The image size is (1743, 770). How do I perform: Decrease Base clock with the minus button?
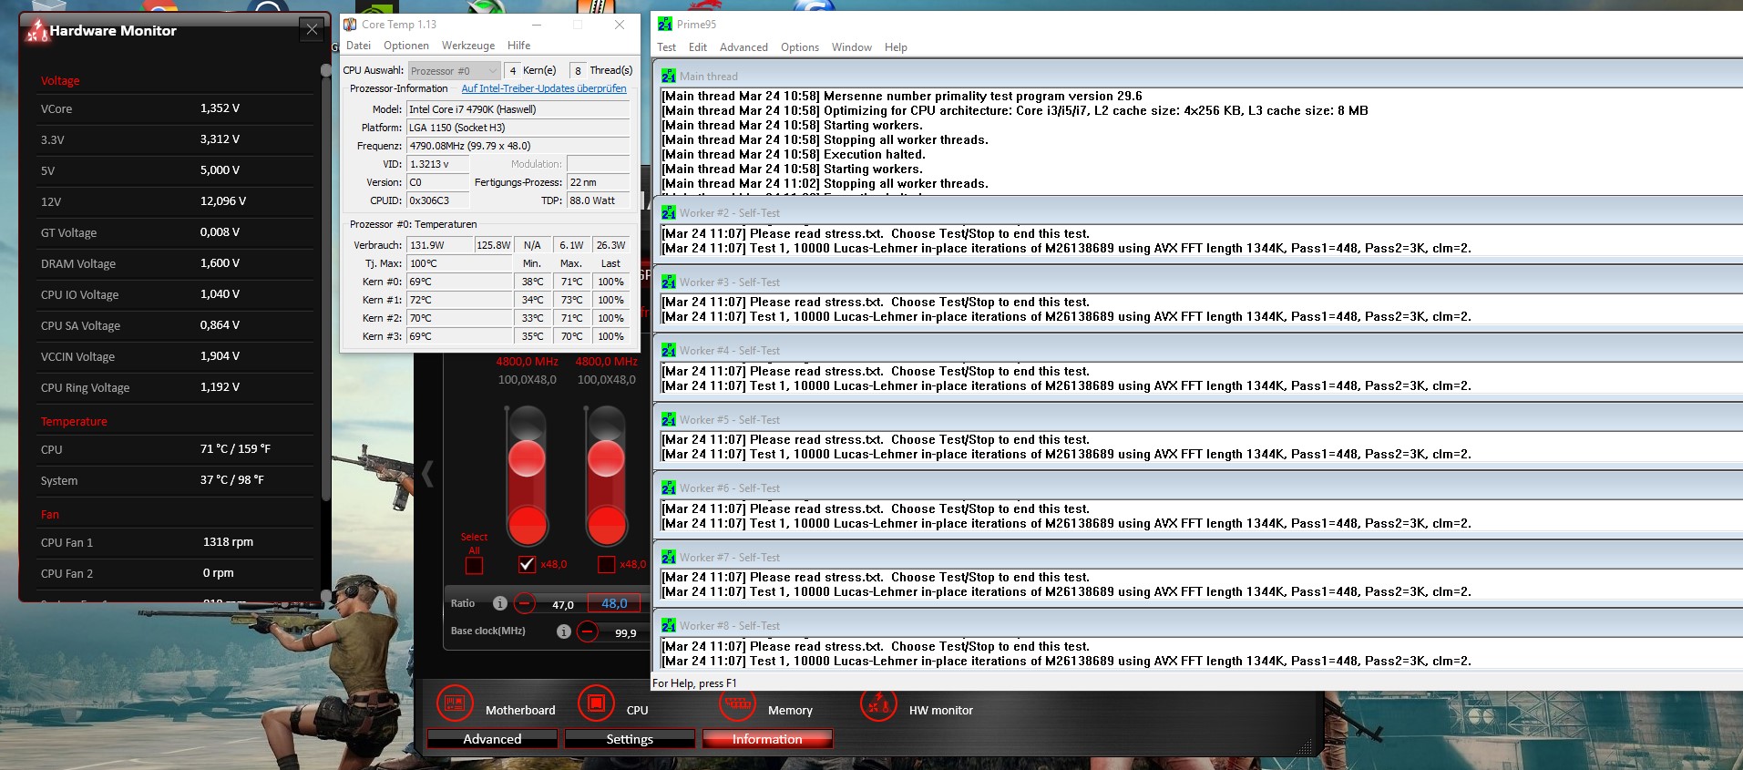[588, 631]
